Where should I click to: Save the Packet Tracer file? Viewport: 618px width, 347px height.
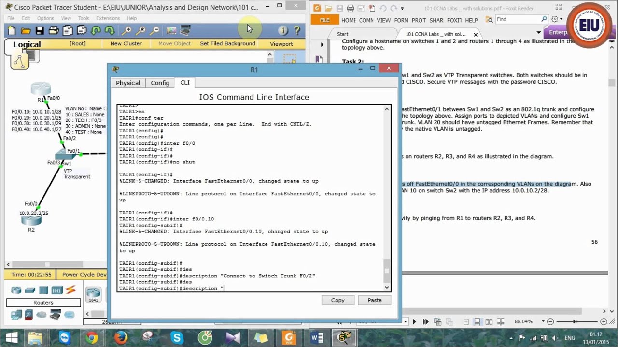click(40, 31)
